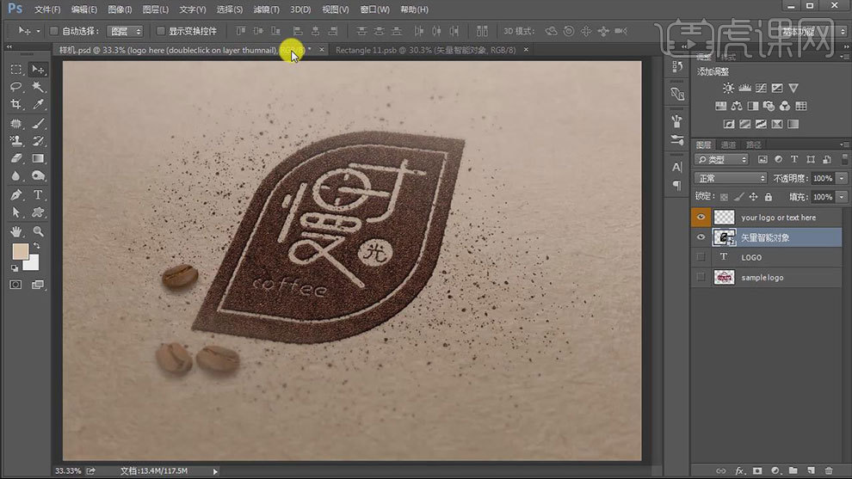Select the Horizontal Type tool

38,194
